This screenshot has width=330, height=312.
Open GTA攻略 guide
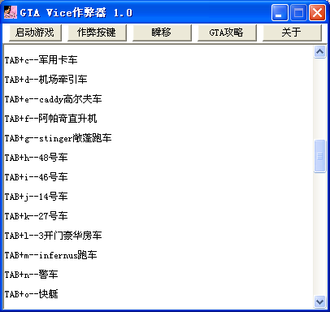click(x=227, y=32)
